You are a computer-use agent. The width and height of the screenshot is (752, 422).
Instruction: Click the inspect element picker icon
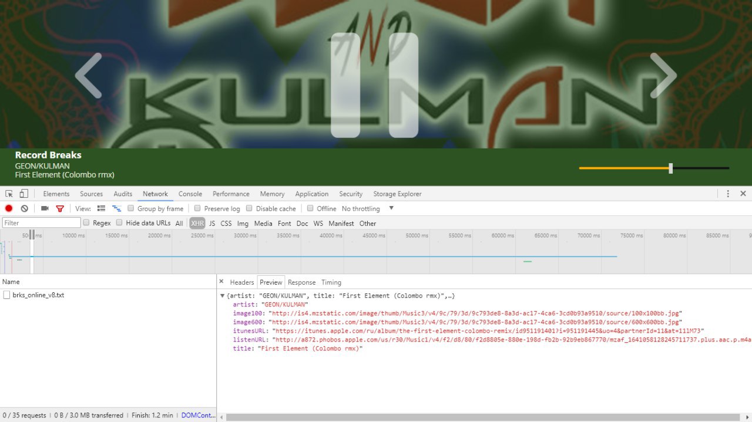[x=9, y=194]
